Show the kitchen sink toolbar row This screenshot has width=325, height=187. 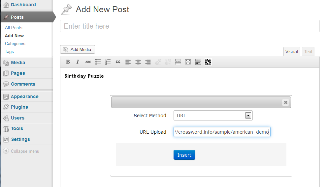[x=198, y=62]
